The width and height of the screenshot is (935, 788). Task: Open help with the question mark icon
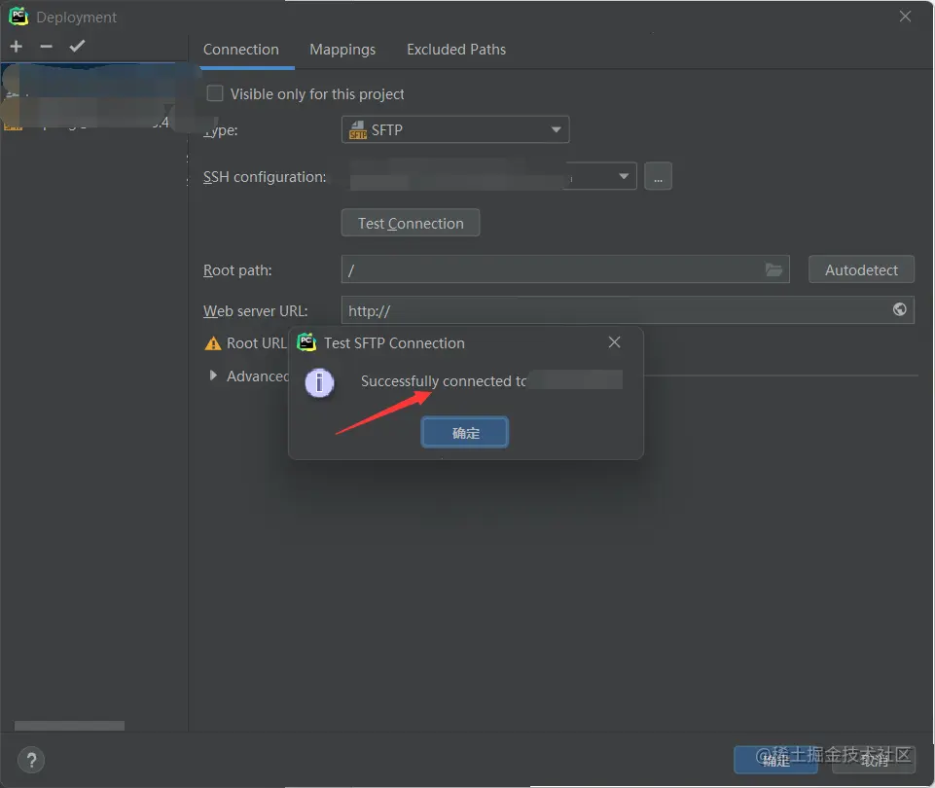[x=31, y=760]
